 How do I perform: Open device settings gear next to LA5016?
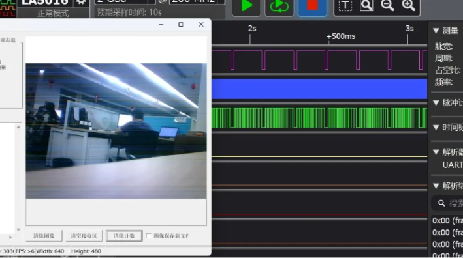81,3
